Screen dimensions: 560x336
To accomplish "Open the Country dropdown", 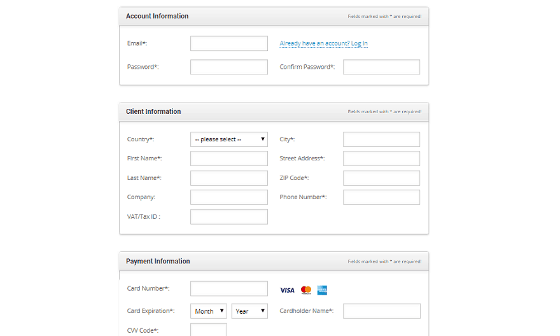I will click(229, 139).
